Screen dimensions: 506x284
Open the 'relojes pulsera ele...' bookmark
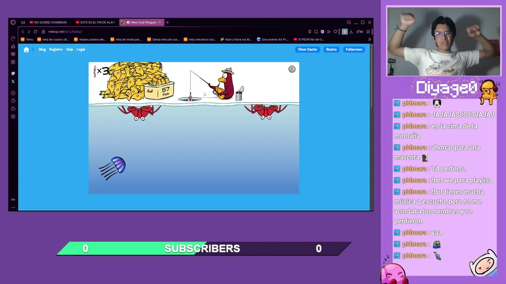(x=90, y=39)
